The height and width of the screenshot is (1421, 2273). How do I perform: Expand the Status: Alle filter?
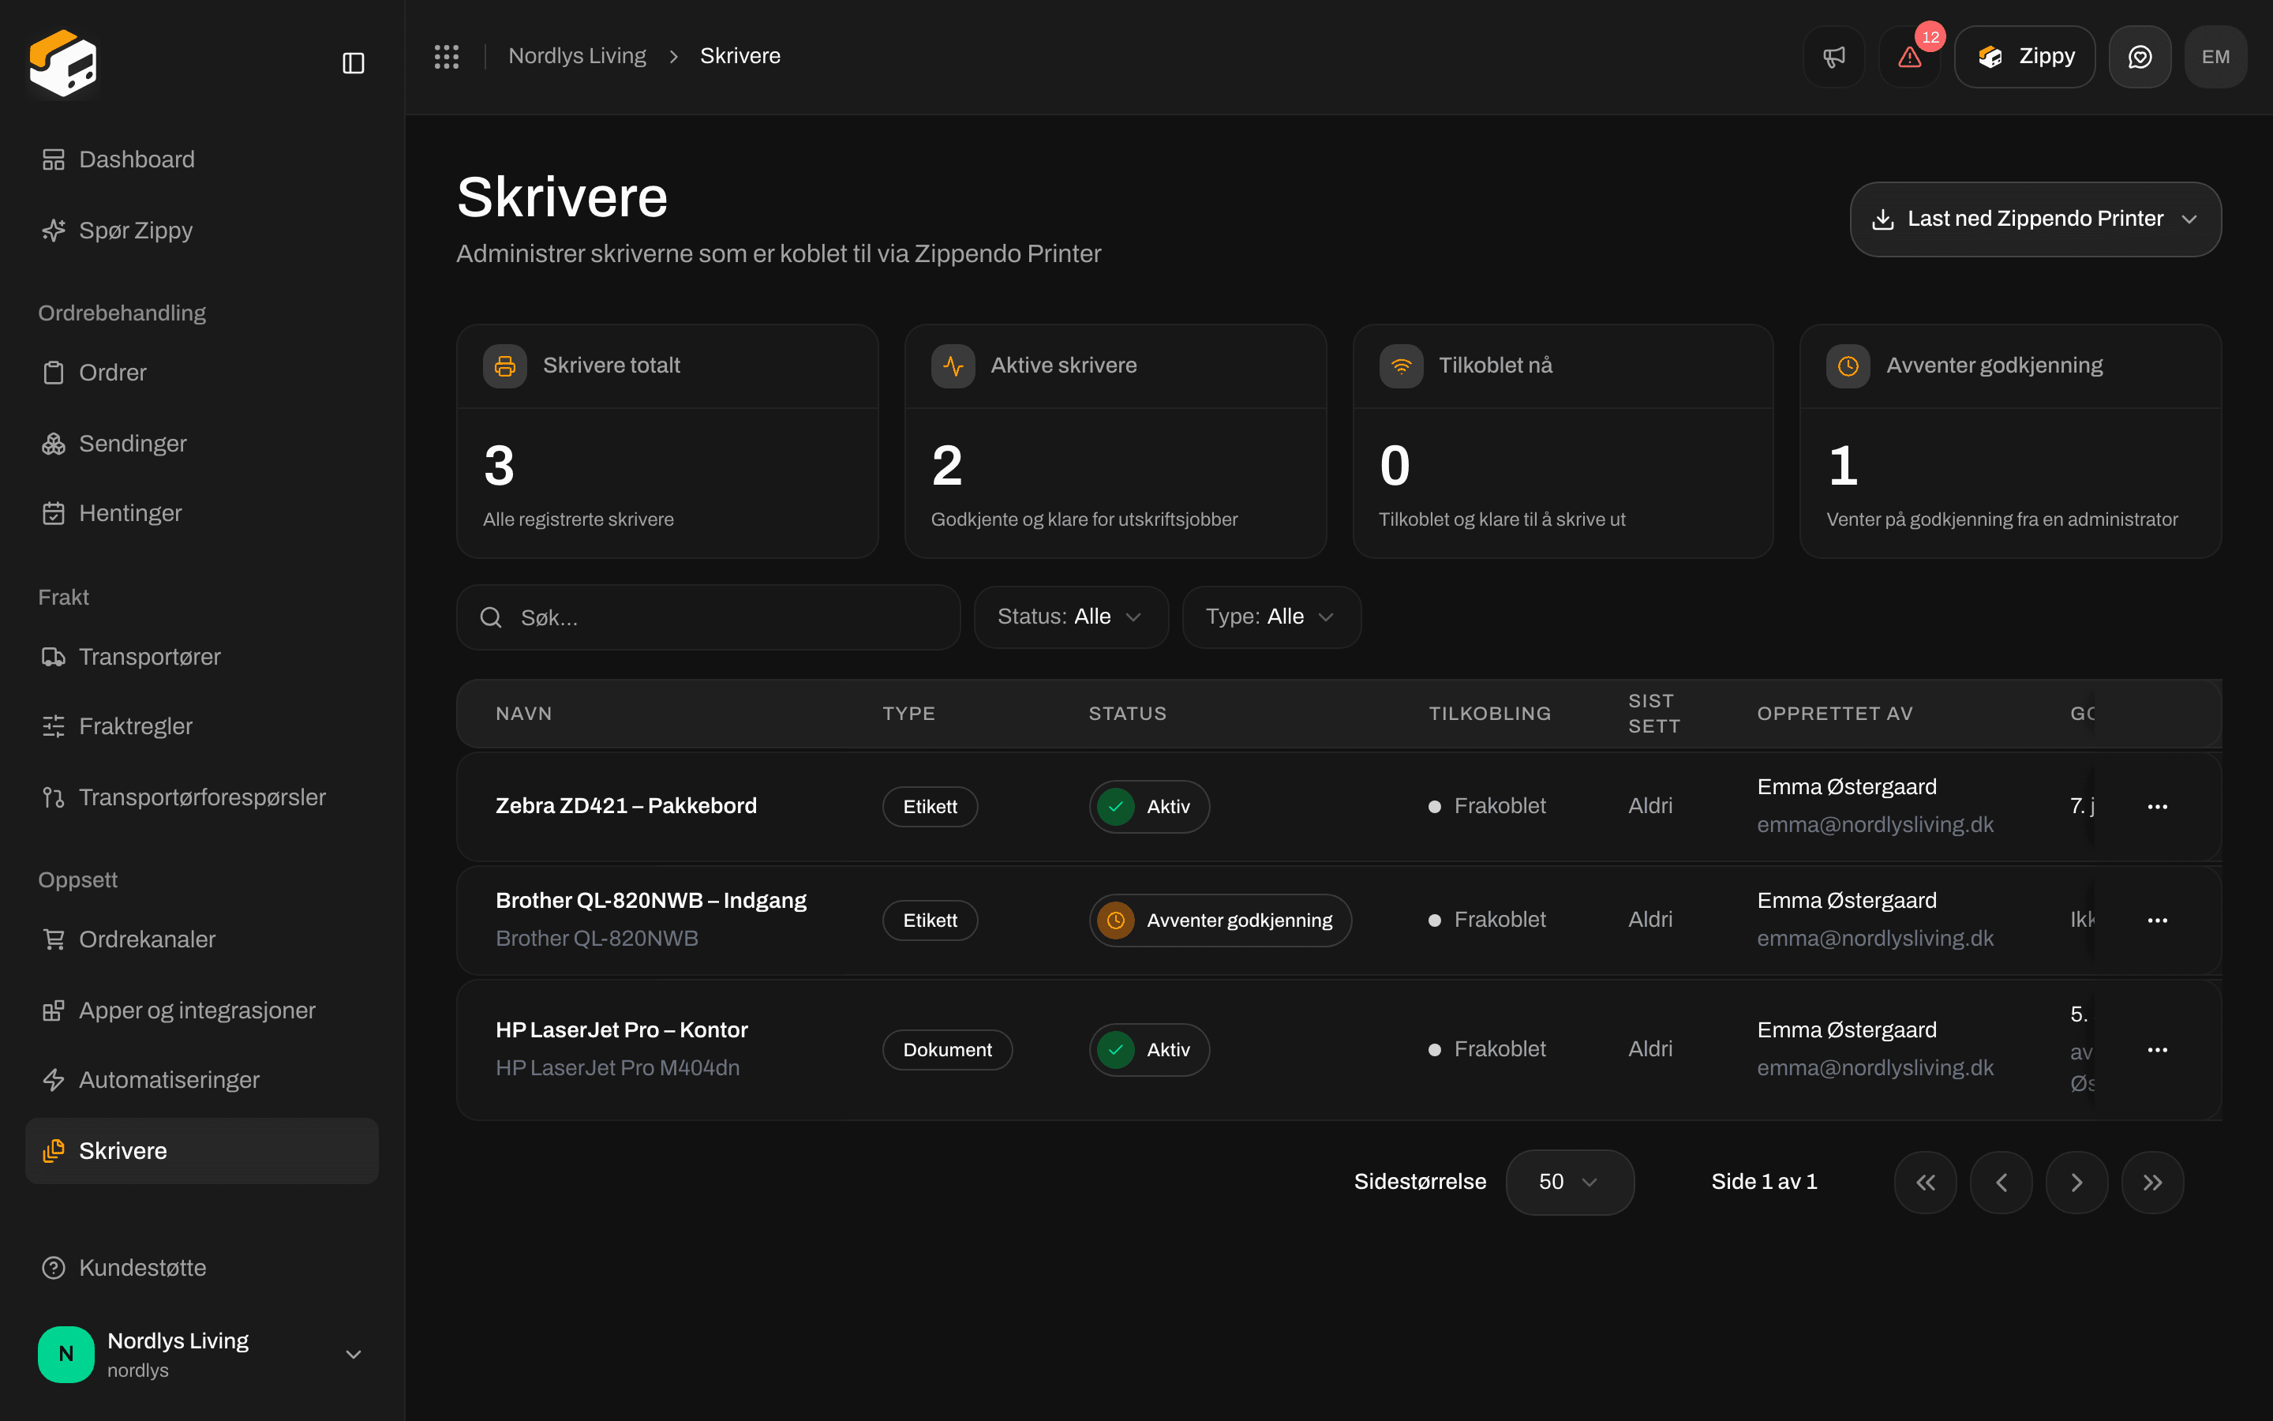[1071, 617]
